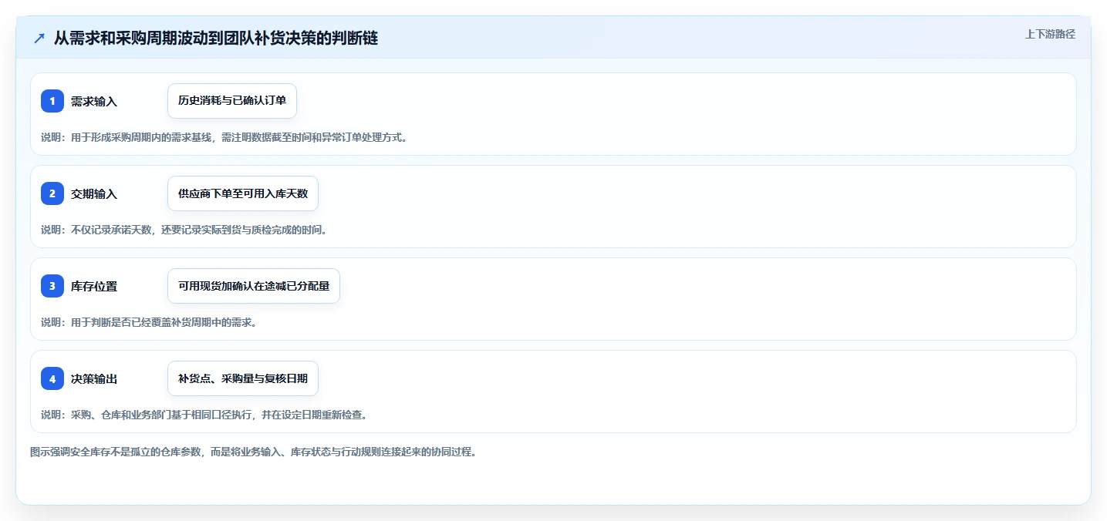Click the description starting 说明：采购、仓库和业务部门

point(204,415)
